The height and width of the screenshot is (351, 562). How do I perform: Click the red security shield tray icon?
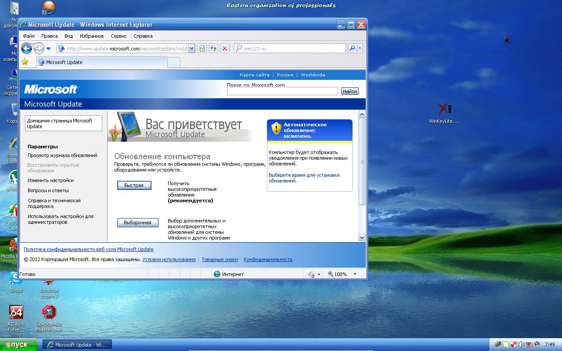(x=513, y=344)
